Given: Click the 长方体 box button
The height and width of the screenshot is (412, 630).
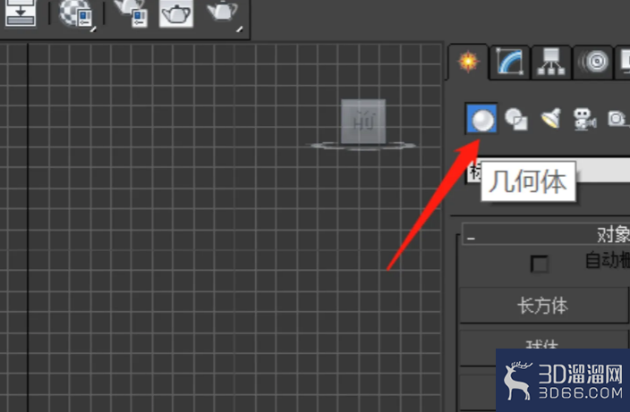Looking at the screenshot, I should click(543, 306).
